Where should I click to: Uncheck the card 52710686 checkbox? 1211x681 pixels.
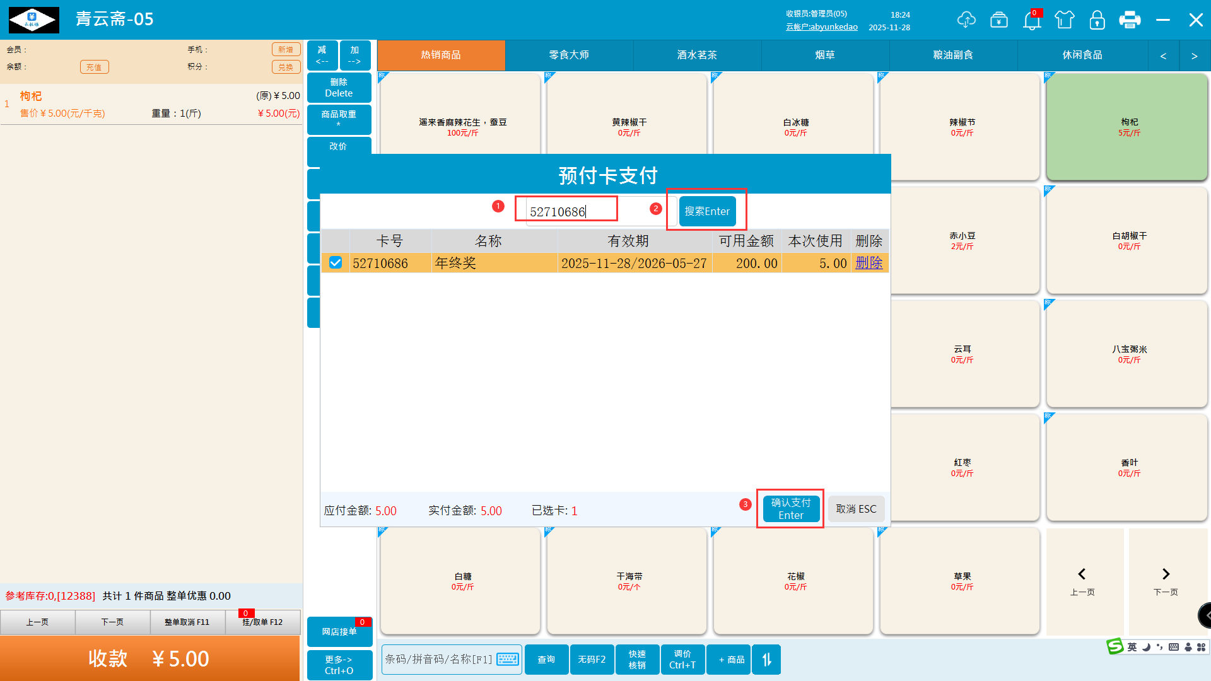pyautogui.click(x=336, y=263)
